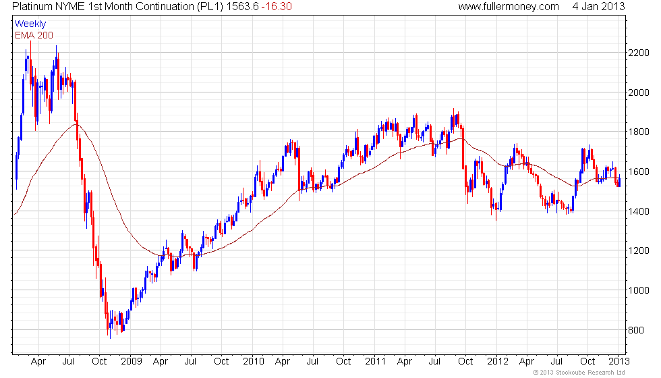
Task: Click the red price change "-16.30"
Action: [277, 7]
